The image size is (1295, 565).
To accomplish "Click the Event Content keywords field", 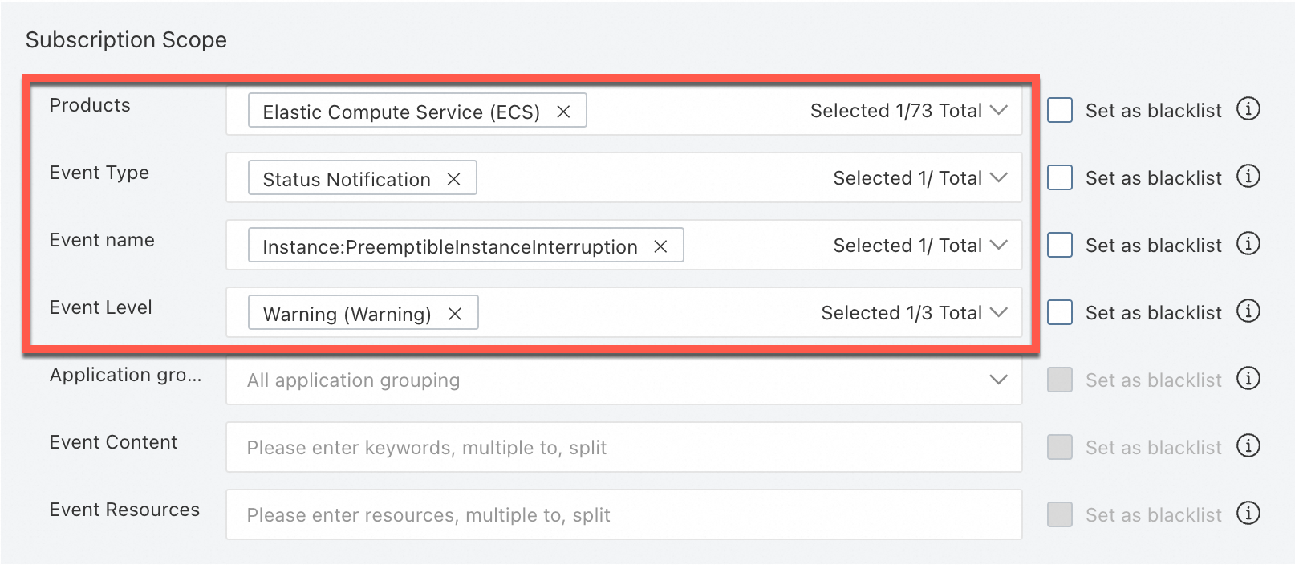I will 623,447.
